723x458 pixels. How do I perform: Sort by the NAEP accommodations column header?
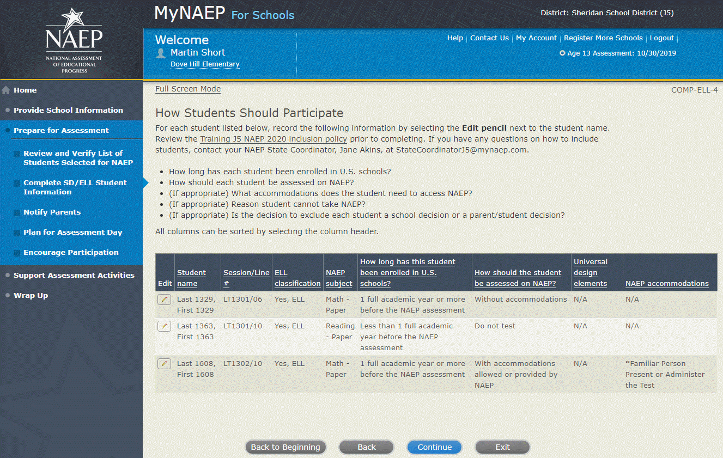tap(667, 283)
